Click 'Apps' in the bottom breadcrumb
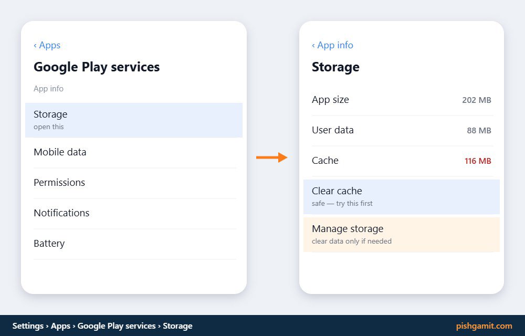525x336 pixels. tap(60, 326)
